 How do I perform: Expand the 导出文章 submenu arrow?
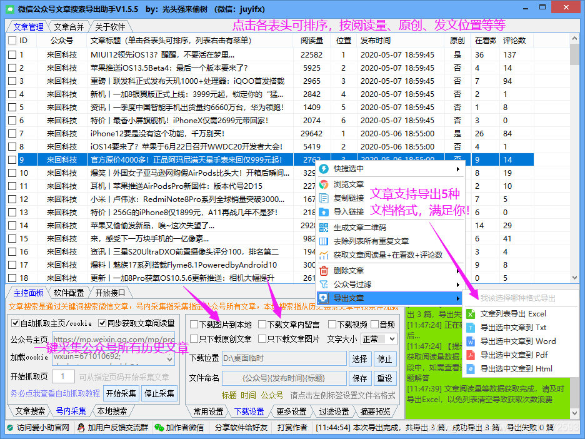click(458, 298)
